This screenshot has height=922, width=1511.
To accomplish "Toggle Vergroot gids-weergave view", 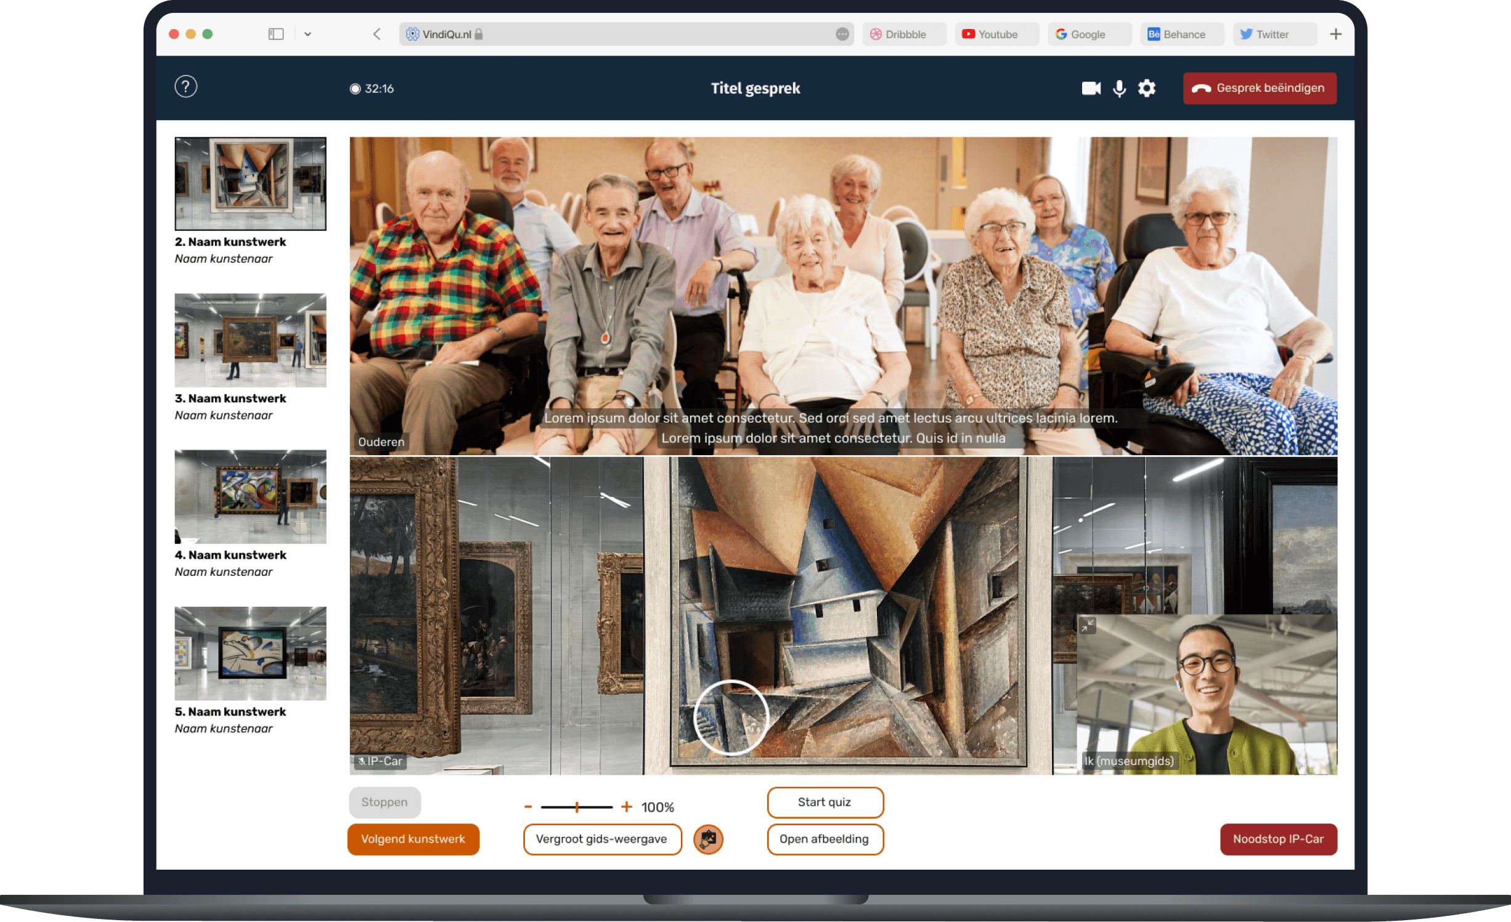I will pos(601,839).
